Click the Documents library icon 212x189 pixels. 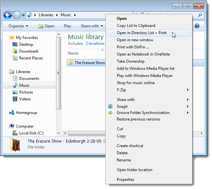point(15,79)
